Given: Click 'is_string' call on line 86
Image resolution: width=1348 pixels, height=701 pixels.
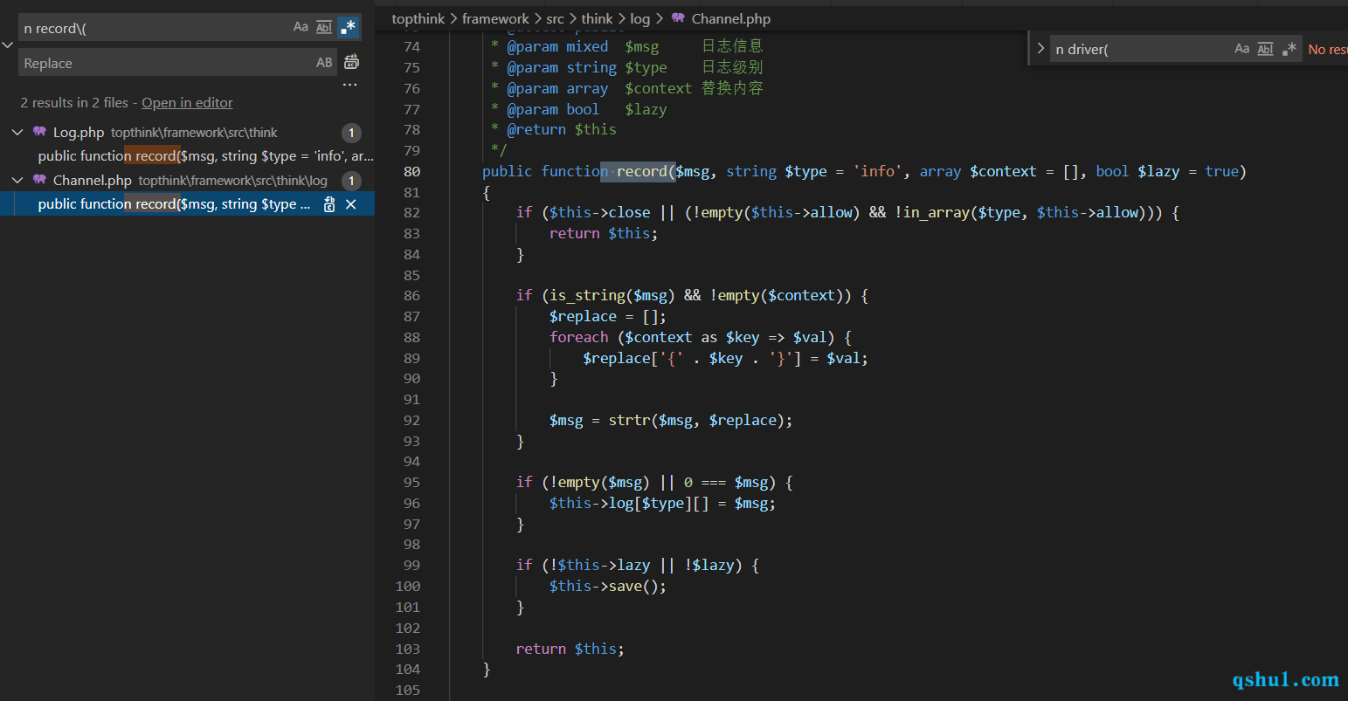Looking at the screenshot, I should pyautogui.click(x=587, y=295).
